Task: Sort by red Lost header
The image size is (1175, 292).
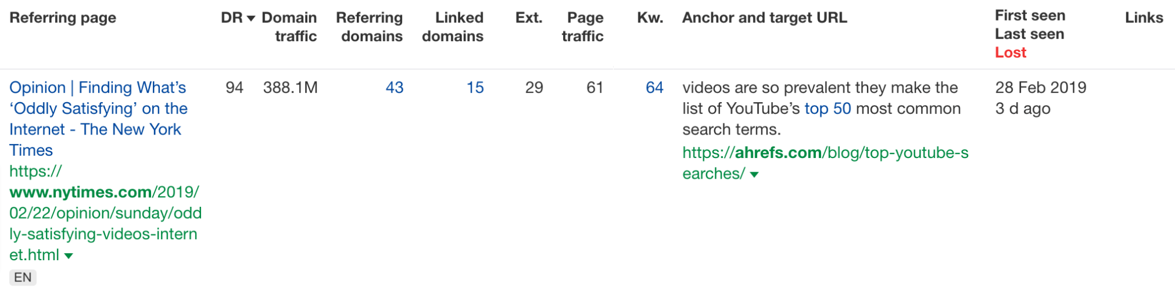Action: click(x=1010, y=52)
